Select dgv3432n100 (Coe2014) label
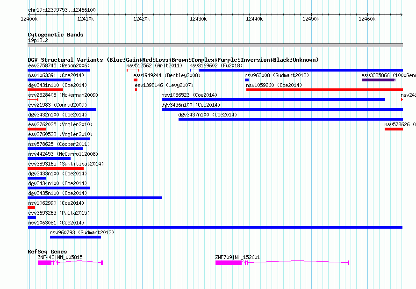 click(57, 115)
